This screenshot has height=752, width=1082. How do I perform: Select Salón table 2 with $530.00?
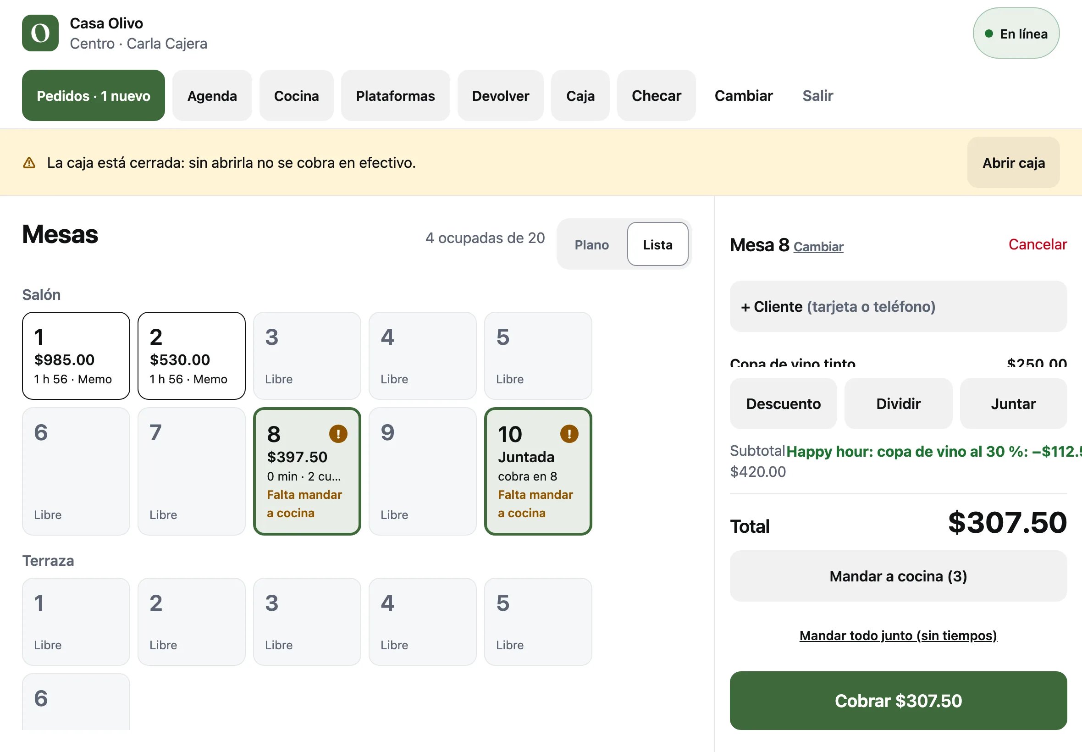point(191,356)
